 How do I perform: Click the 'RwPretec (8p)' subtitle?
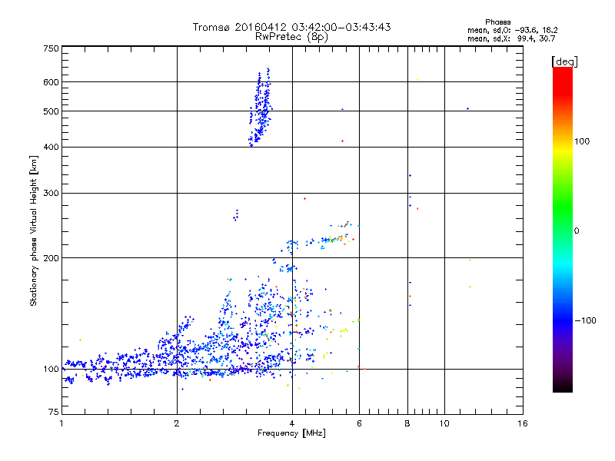tap(291, 37)
